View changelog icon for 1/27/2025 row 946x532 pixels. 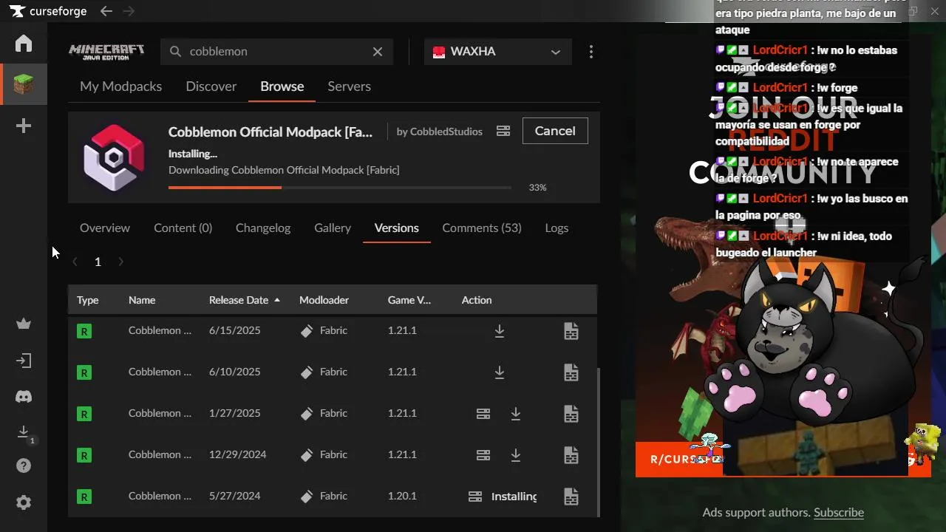[571, 414]
